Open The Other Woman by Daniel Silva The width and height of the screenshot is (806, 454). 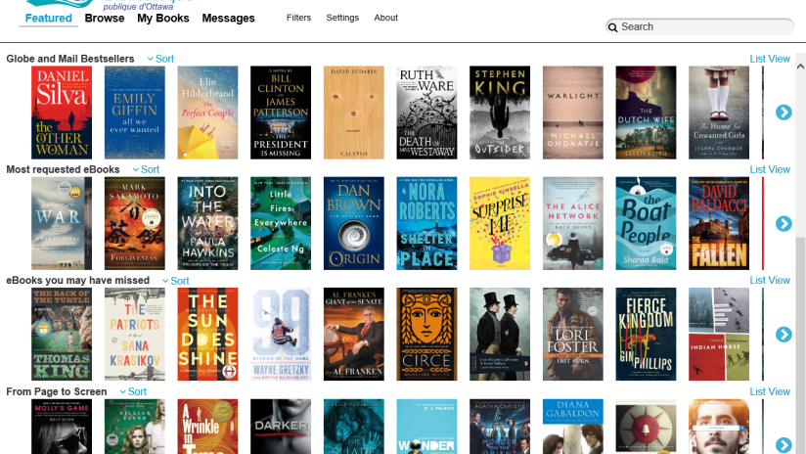(62, 113)
